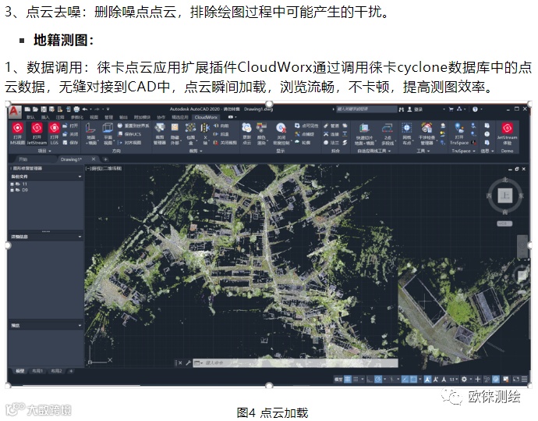Click the new drawing tab plus button
This screenshot has width=538, height=421.
(x=106, y=159)
